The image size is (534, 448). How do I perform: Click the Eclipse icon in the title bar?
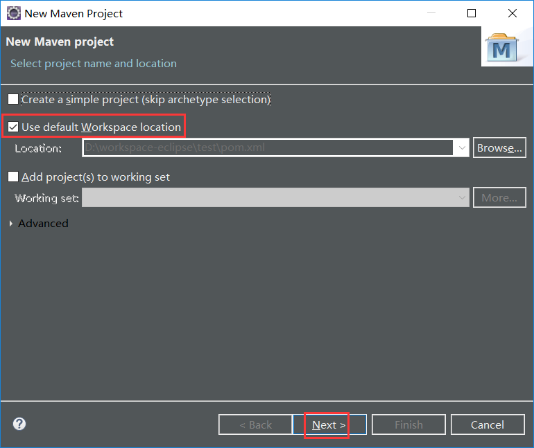coord(14,14)
